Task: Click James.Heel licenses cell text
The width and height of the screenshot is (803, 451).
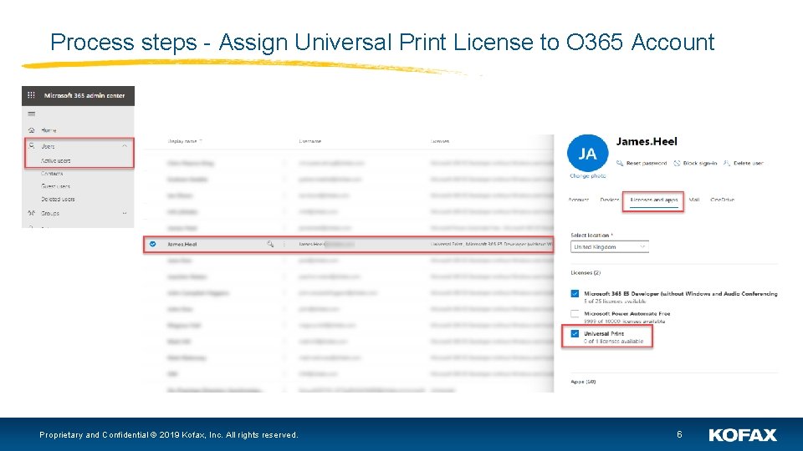Action: [x=492, y=245]
